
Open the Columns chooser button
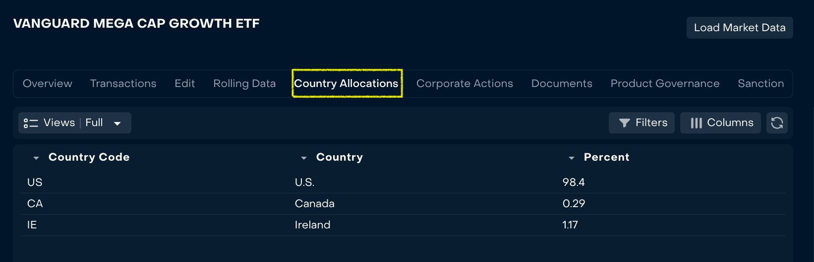click(x=720, y=123)
